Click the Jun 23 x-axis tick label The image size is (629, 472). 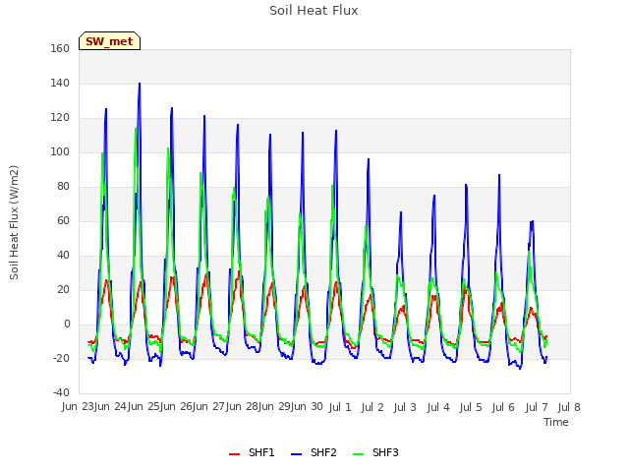79,407
